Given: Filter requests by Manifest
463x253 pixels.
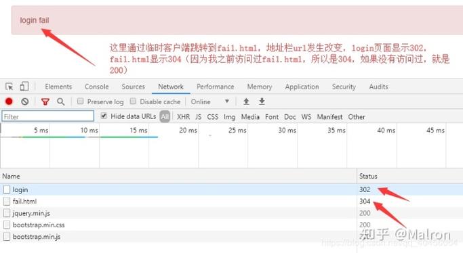Looking at the screenshot, I should point(329,117).
